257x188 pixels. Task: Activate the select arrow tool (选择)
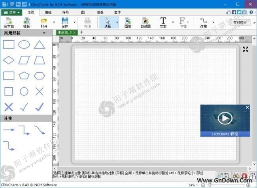(x=108, y=23)
